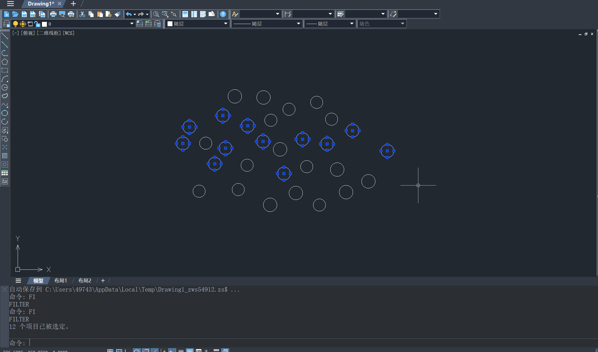
Task: Toggle layer 0 freeze sun icon
Action: [23, 24]
